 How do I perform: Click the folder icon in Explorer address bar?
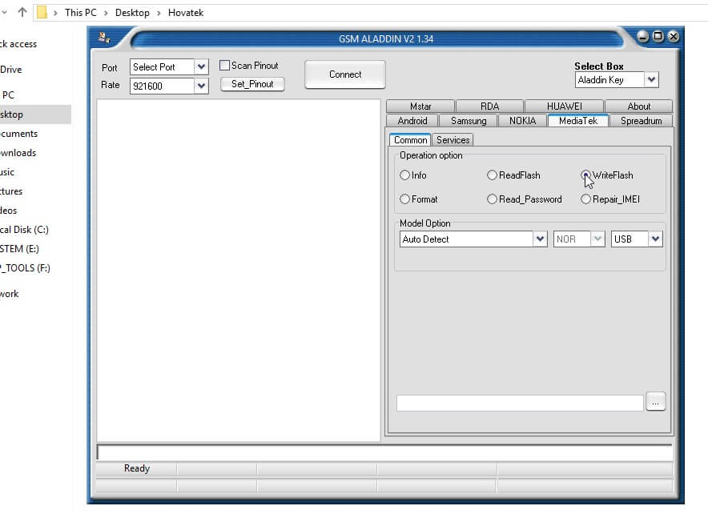(x=42, y=12)
